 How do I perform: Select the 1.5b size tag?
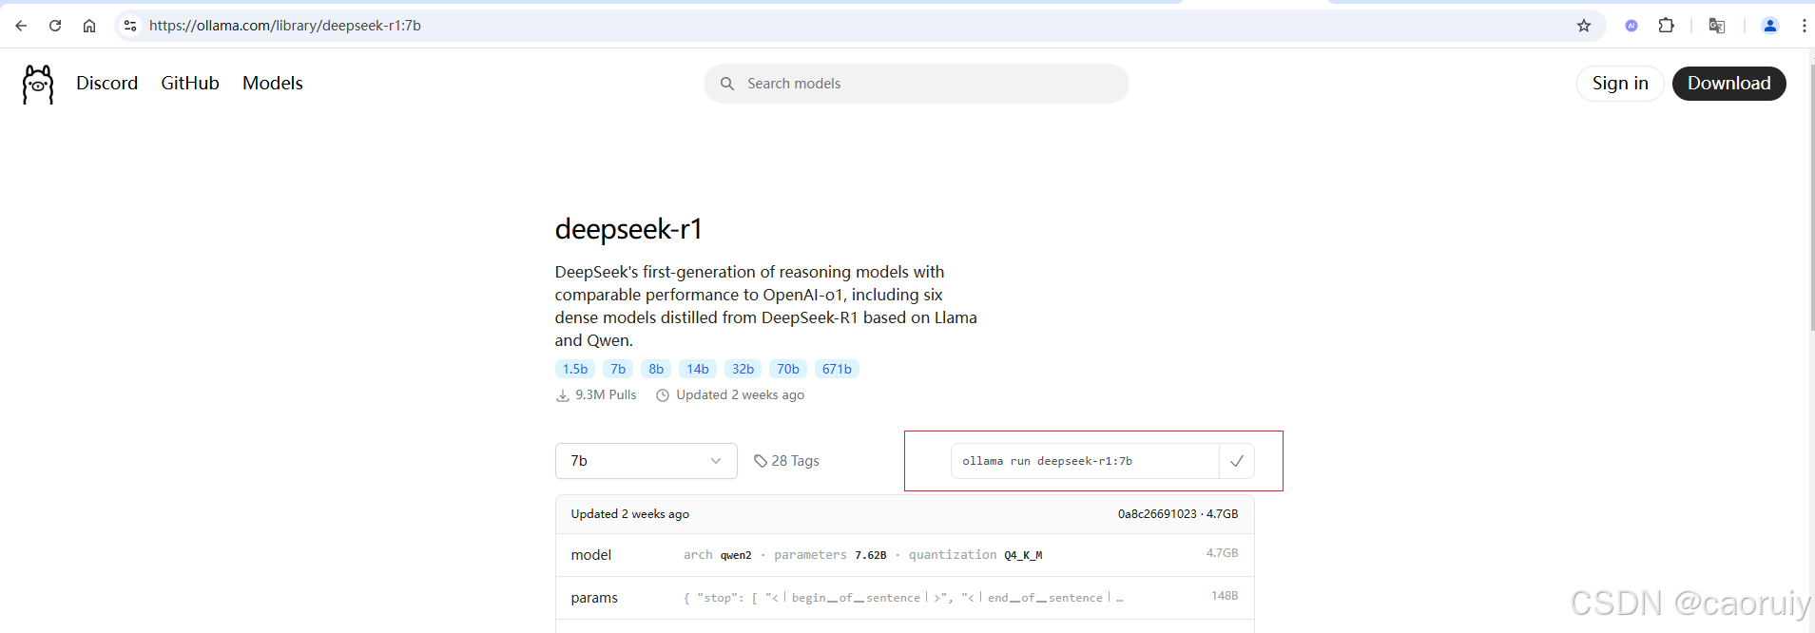tap(575, 369)
